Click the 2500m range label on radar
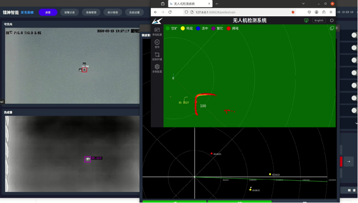This screenshot has height=203, width=358. pyautogui.click(x=332, y=180)
